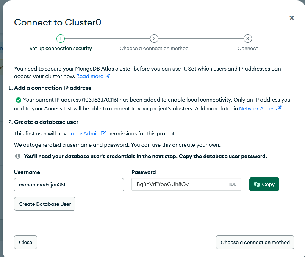Focus the Username input field

click(x=69, y=185)
